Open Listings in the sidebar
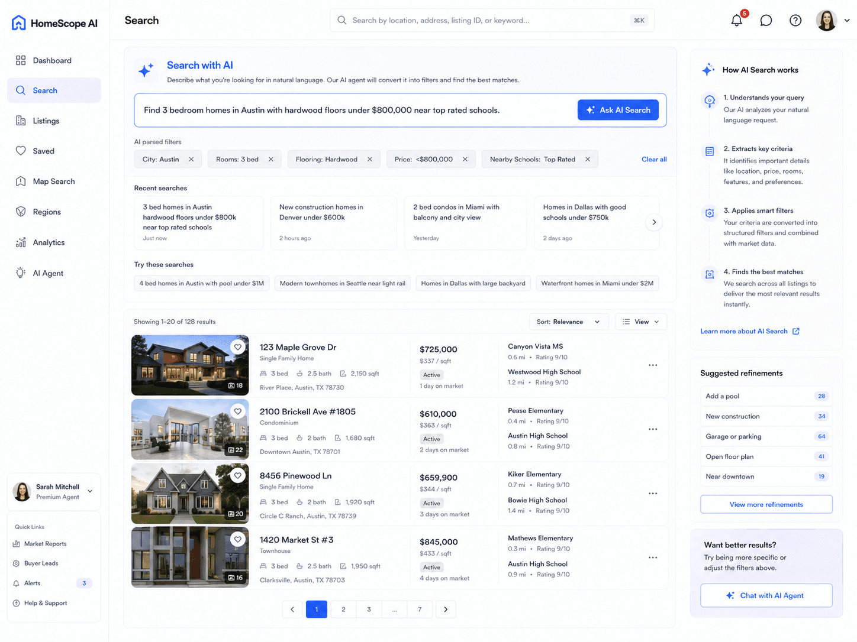The height and width of the screenshot is (642, 857). pos(54,121)
